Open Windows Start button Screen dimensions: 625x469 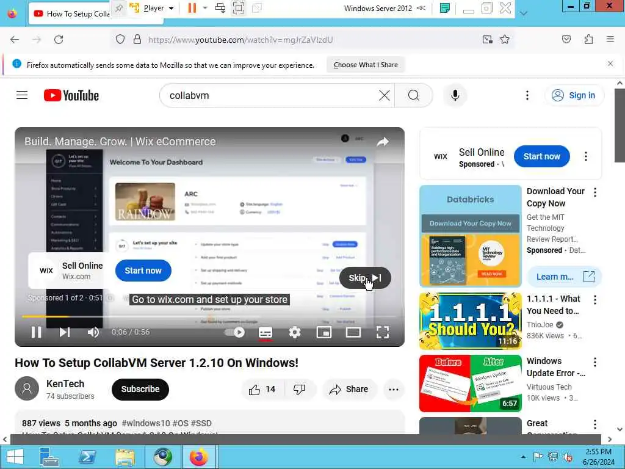[15, 457]
